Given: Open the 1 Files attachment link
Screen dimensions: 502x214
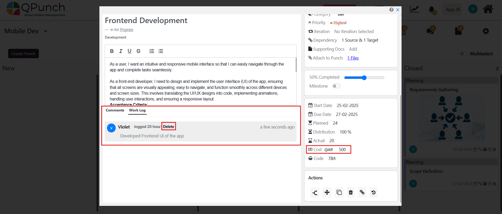Looking at the screenshot, I should tap(353, 58).
